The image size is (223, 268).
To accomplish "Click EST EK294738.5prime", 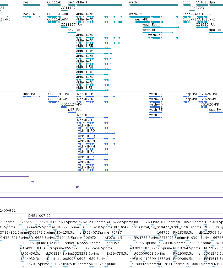I will (x=108, y=256).
